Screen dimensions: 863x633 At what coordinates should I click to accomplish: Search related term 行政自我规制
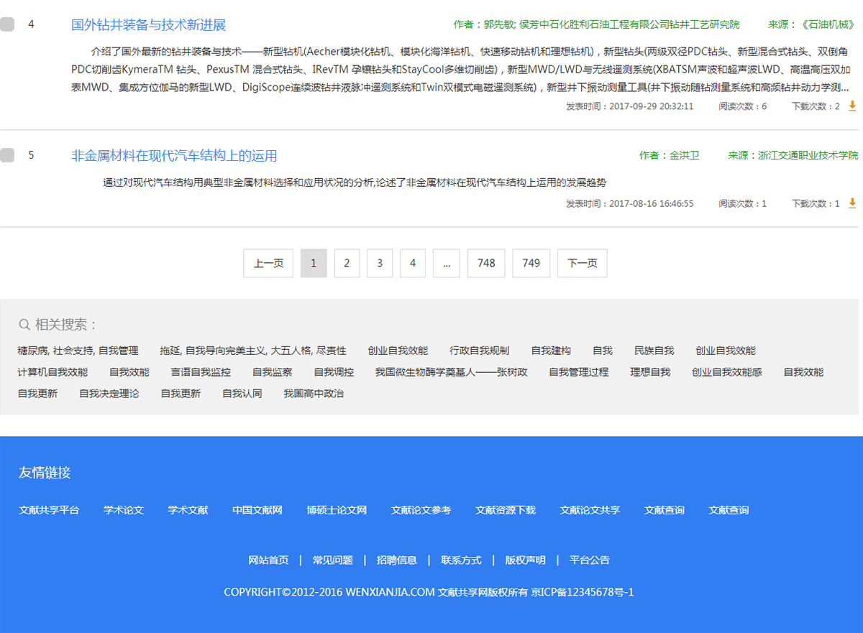pos(479,351)
